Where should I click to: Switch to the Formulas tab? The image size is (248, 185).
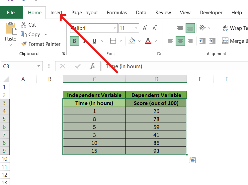pos(117,13)
